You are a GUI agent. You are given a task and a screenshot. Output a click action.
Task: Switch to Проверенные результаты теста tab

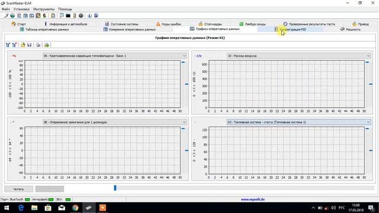click(x=309, y=24)
